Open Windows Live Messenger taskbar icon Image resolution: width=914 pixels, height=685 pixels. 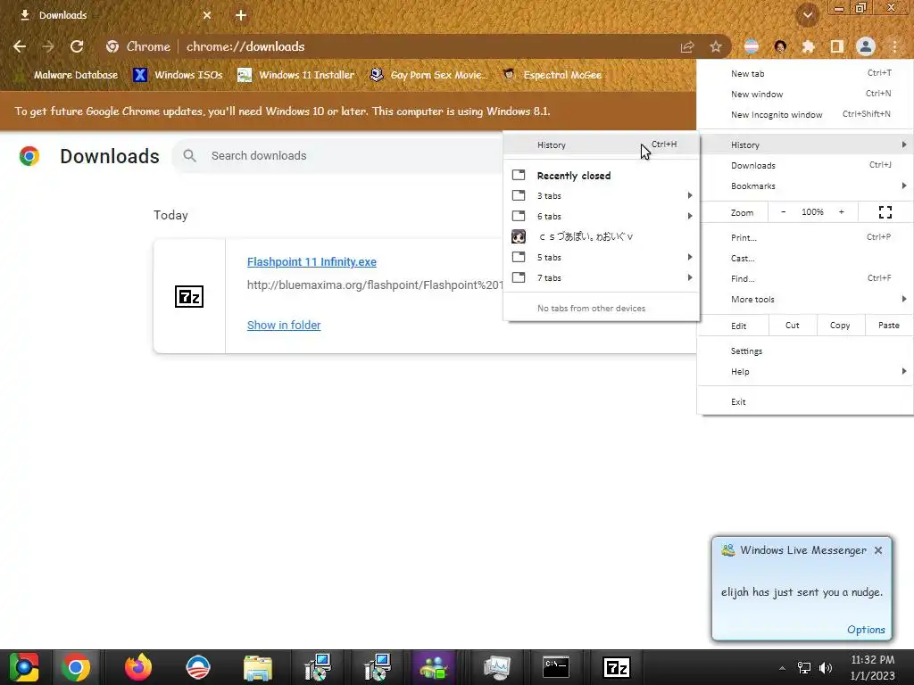point(434,667)
